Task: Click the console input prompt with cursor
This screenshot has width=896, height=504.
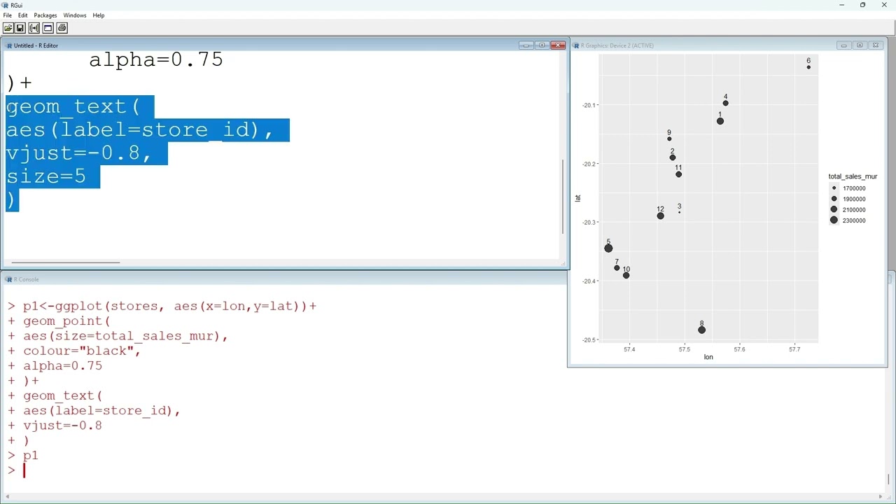Action: coord(17,470)
